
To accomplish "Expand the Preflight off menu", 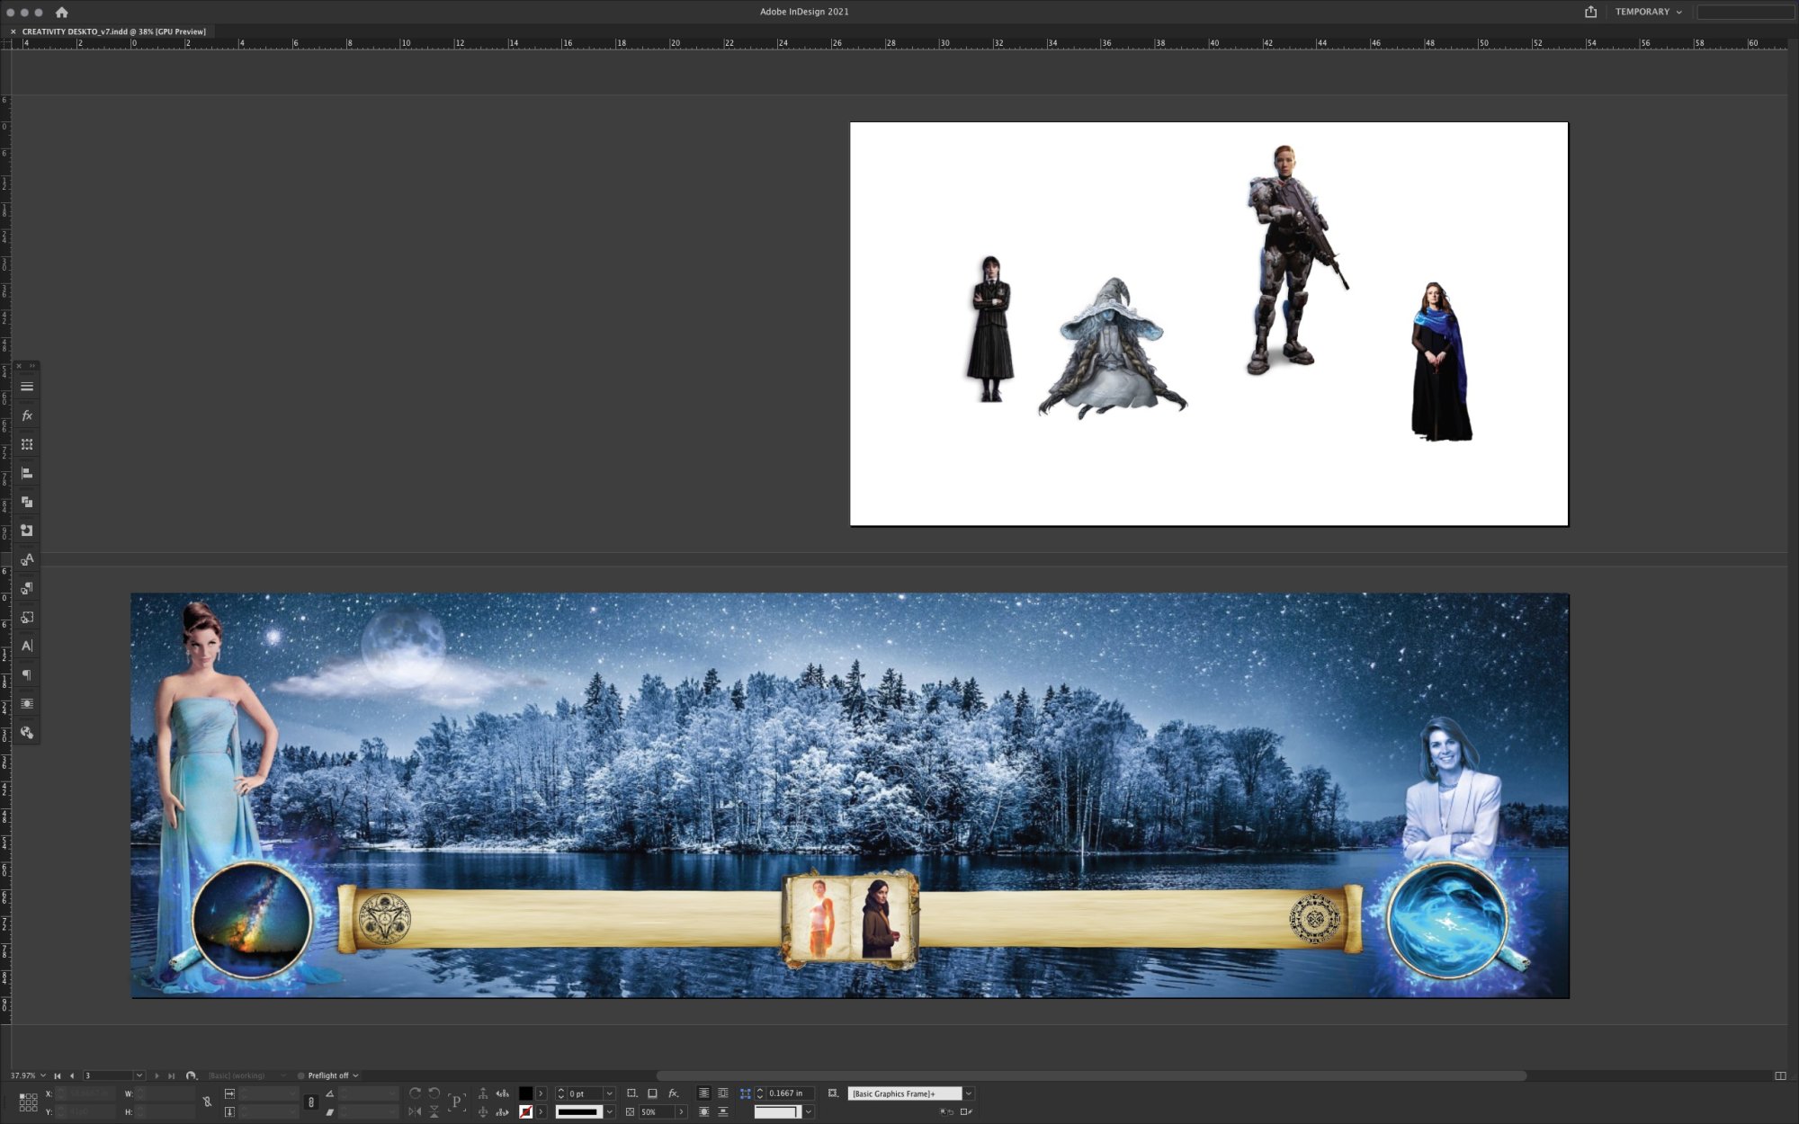I will pos(355,1075).
